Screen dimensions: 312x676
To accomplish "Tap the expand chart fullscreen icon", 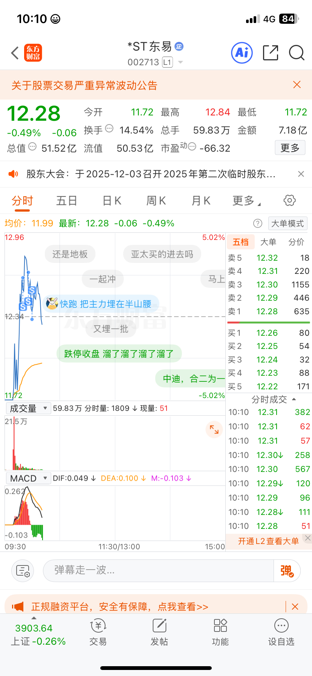I will (214, 429).
